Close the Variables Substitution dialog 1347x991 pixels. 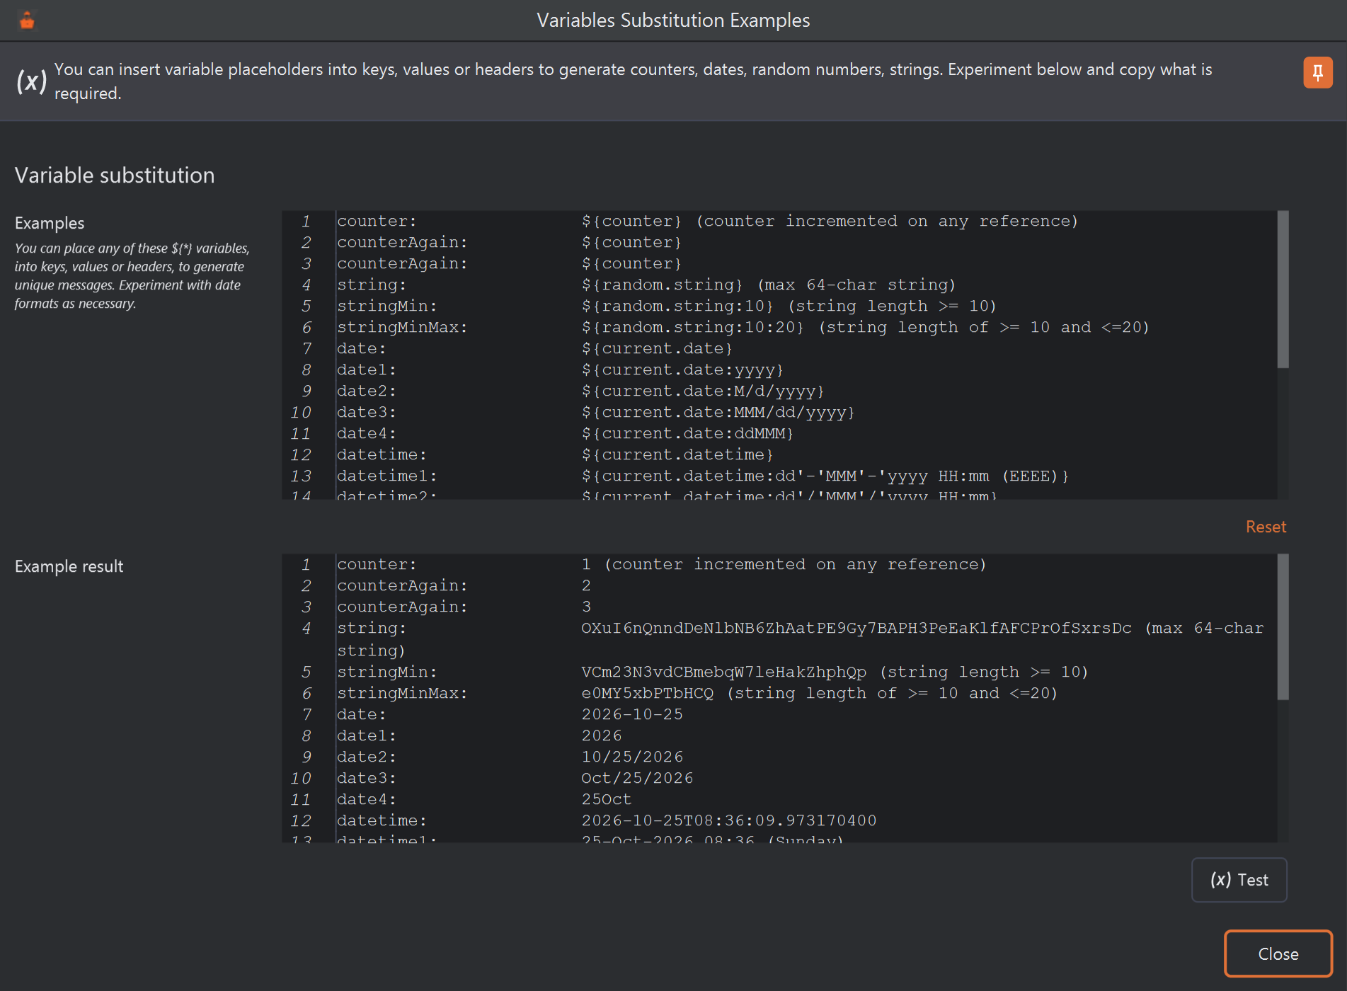click(1278, 953)
